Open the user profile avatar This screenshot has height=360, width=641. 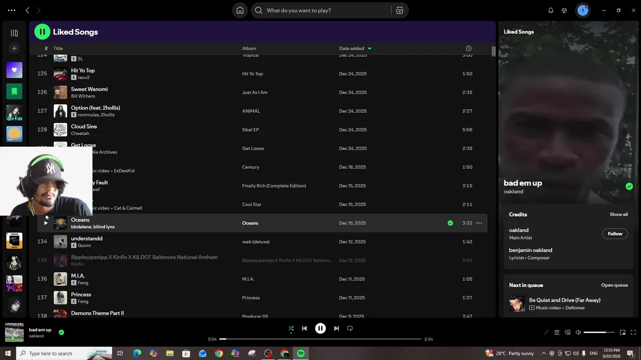tap(582, 10)
